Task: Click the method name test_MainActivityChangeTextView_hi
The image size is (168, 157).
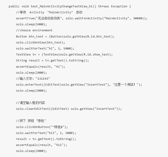Action: pyautogui.click(x=62, y=6)
